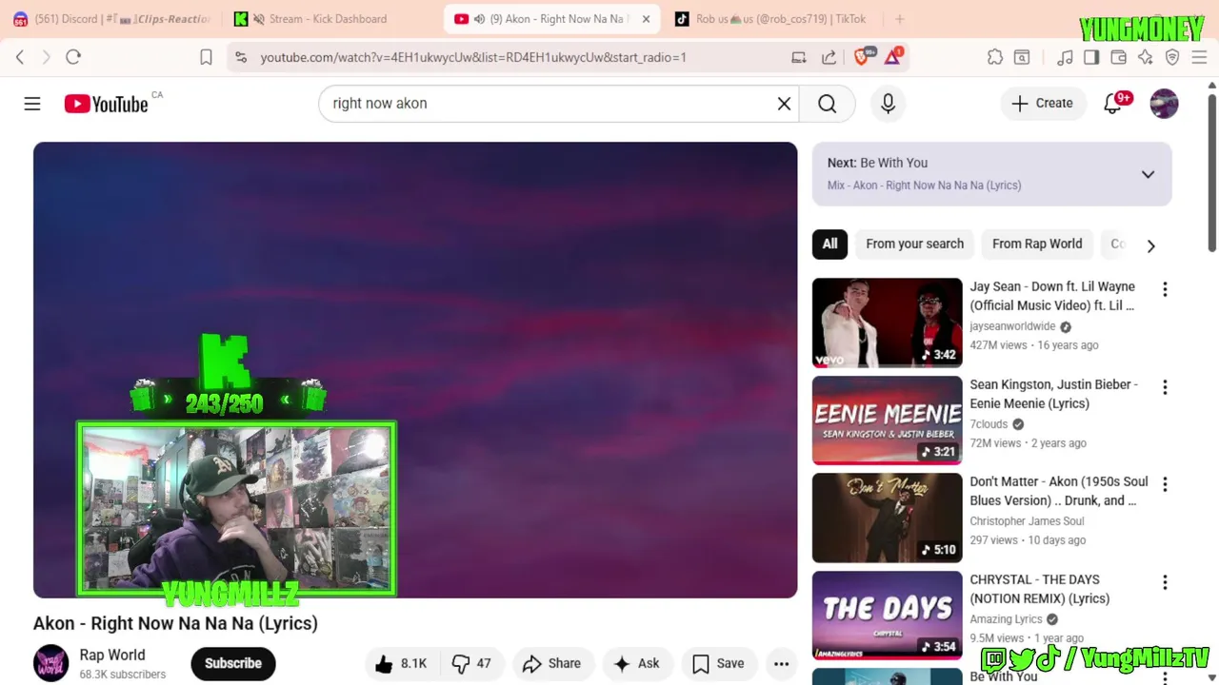Open the account avatar menu
Viewport: 1219px width, 685px height.
pos(1164,104)
